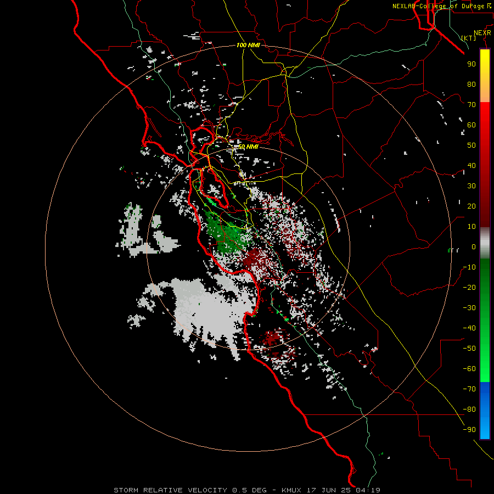Viewport: 494px width, 494px height.
Task: Click the NEXR label above the color scale
Action: click(x=482, y=33)
